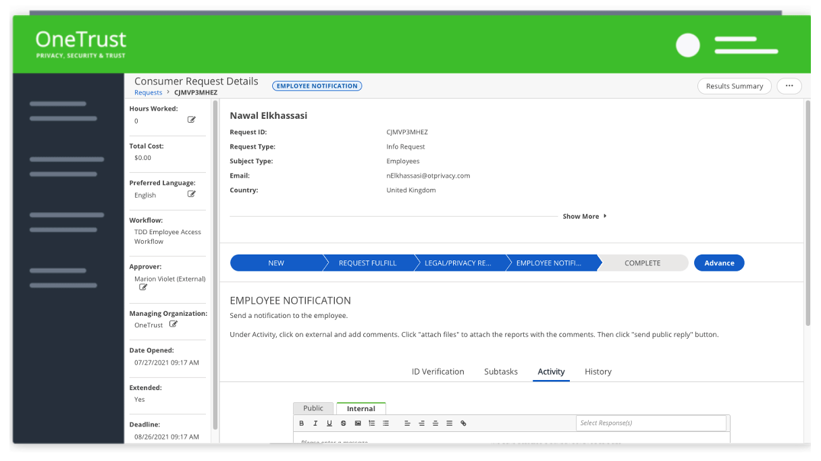This screenshot has height=461, width=821.
Task: Apply strikethrough formatting in the message editor
Action: tap(344, 423)
